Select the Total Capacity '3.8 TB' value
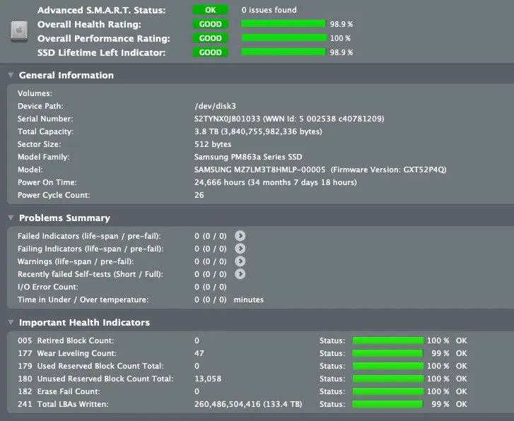 206,131
